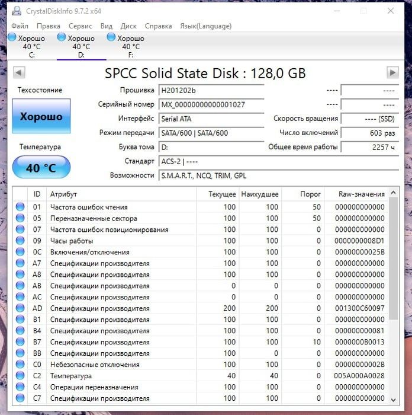This screenshot has width=412, height=415.
Task: Click the Текущее column header
Action: click(218, 194)
